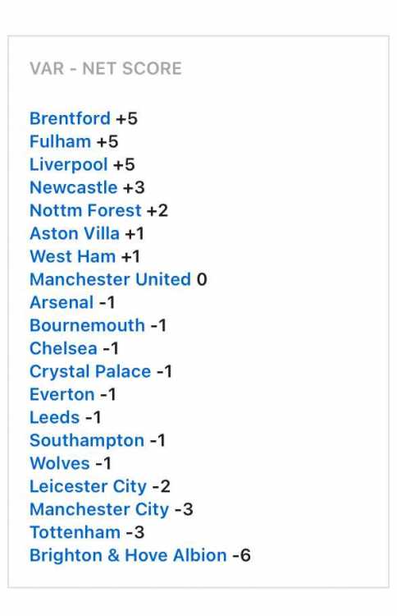The height and width of the screenshot is (616, 397).
Task: Click the Fulham link
Action: [x=60, y=141]
